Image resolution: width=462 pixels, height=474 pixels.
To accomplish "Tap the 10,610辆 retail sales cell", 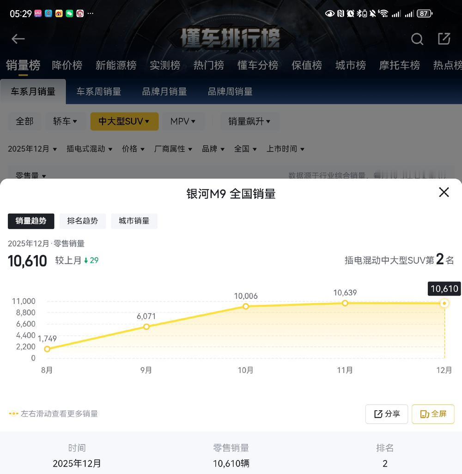I will click(x=231, y=463).
